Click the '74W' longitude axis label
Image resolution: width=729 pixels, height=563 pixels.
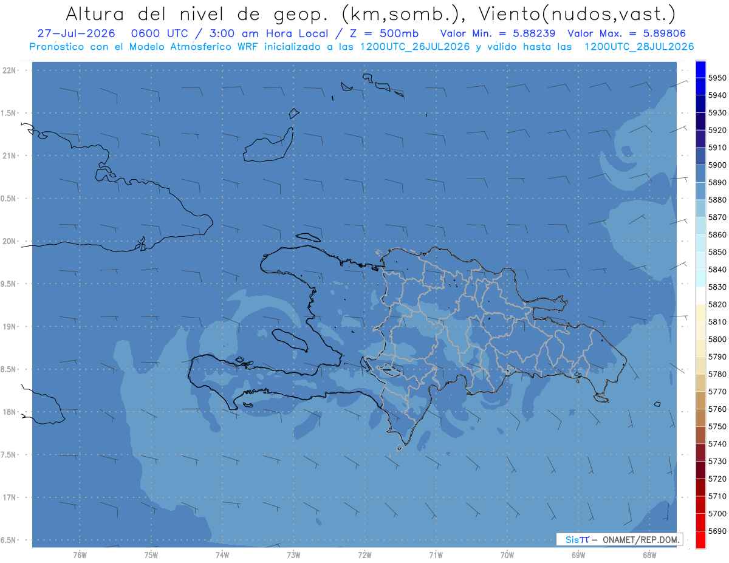(x=222, y=555)
